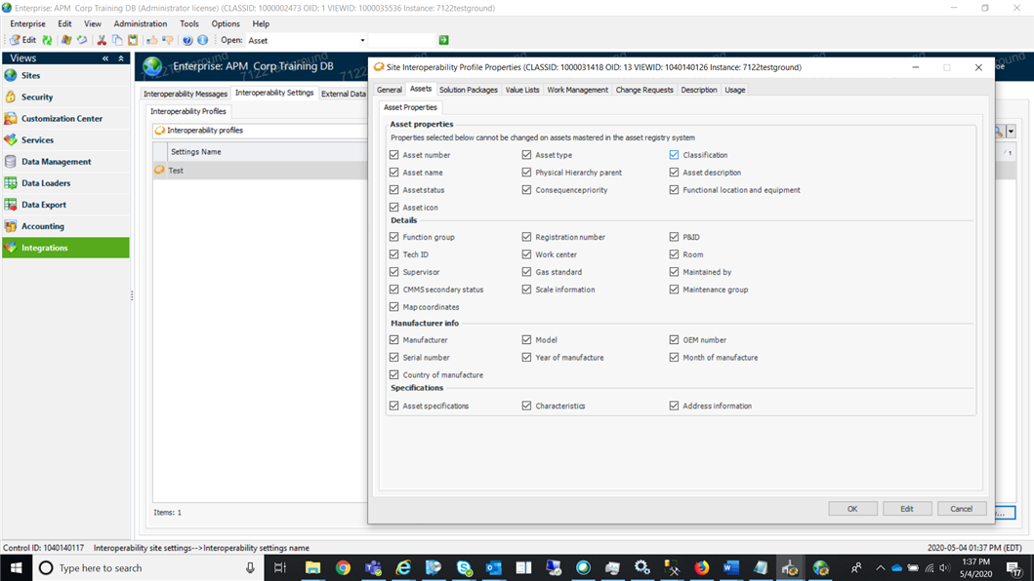This screenshot has width=1034, height=581.
Task: Click the thumbs up toolbar icon
Action: (151, 40)
